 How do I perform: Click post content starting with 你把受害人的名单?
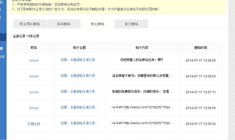[x=142, y=60]
